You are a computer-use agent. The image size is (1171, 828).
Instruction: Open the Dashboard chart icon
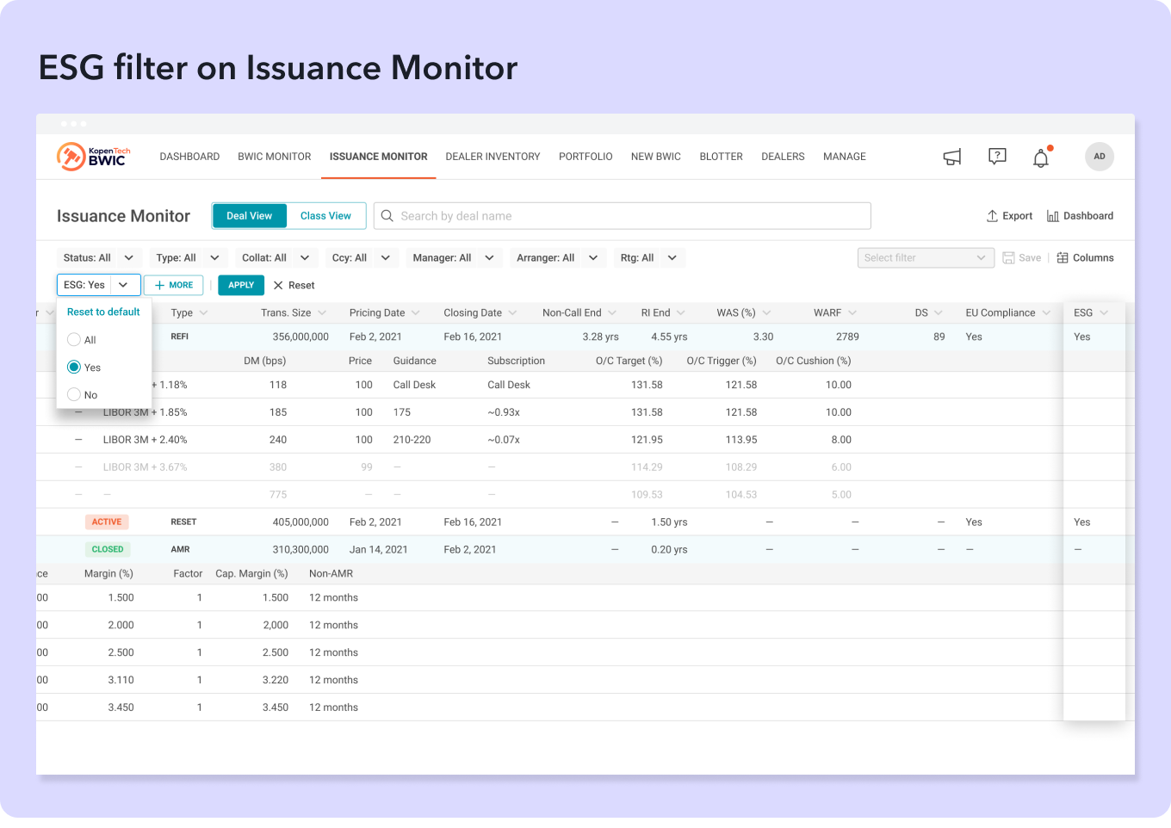tap(1052, 216)
